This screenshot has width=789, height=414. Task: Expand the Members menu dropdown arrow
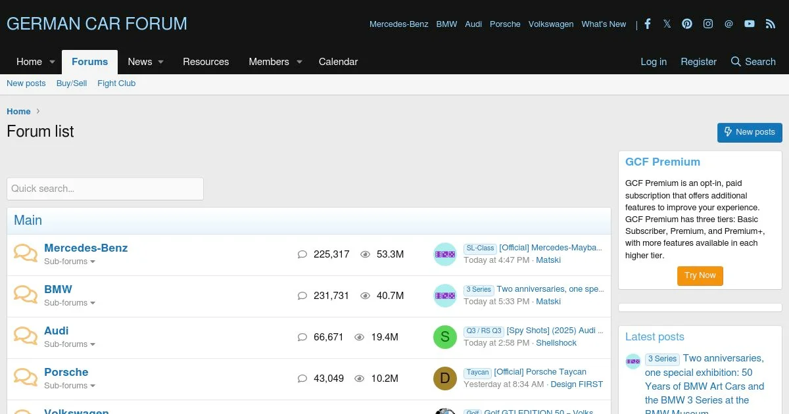tap(299, 62)
